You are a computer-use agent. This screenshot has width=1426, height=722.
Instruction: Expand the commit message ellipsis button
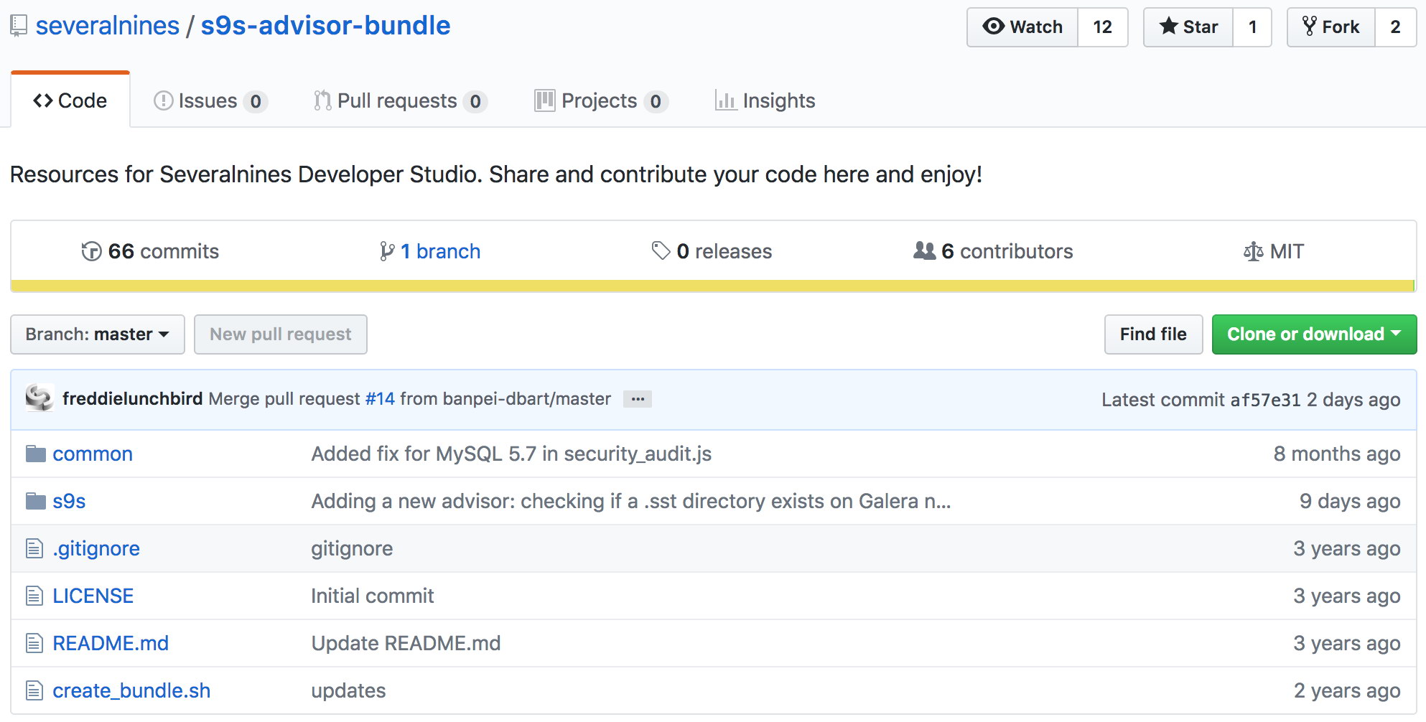tap(638, 399)
